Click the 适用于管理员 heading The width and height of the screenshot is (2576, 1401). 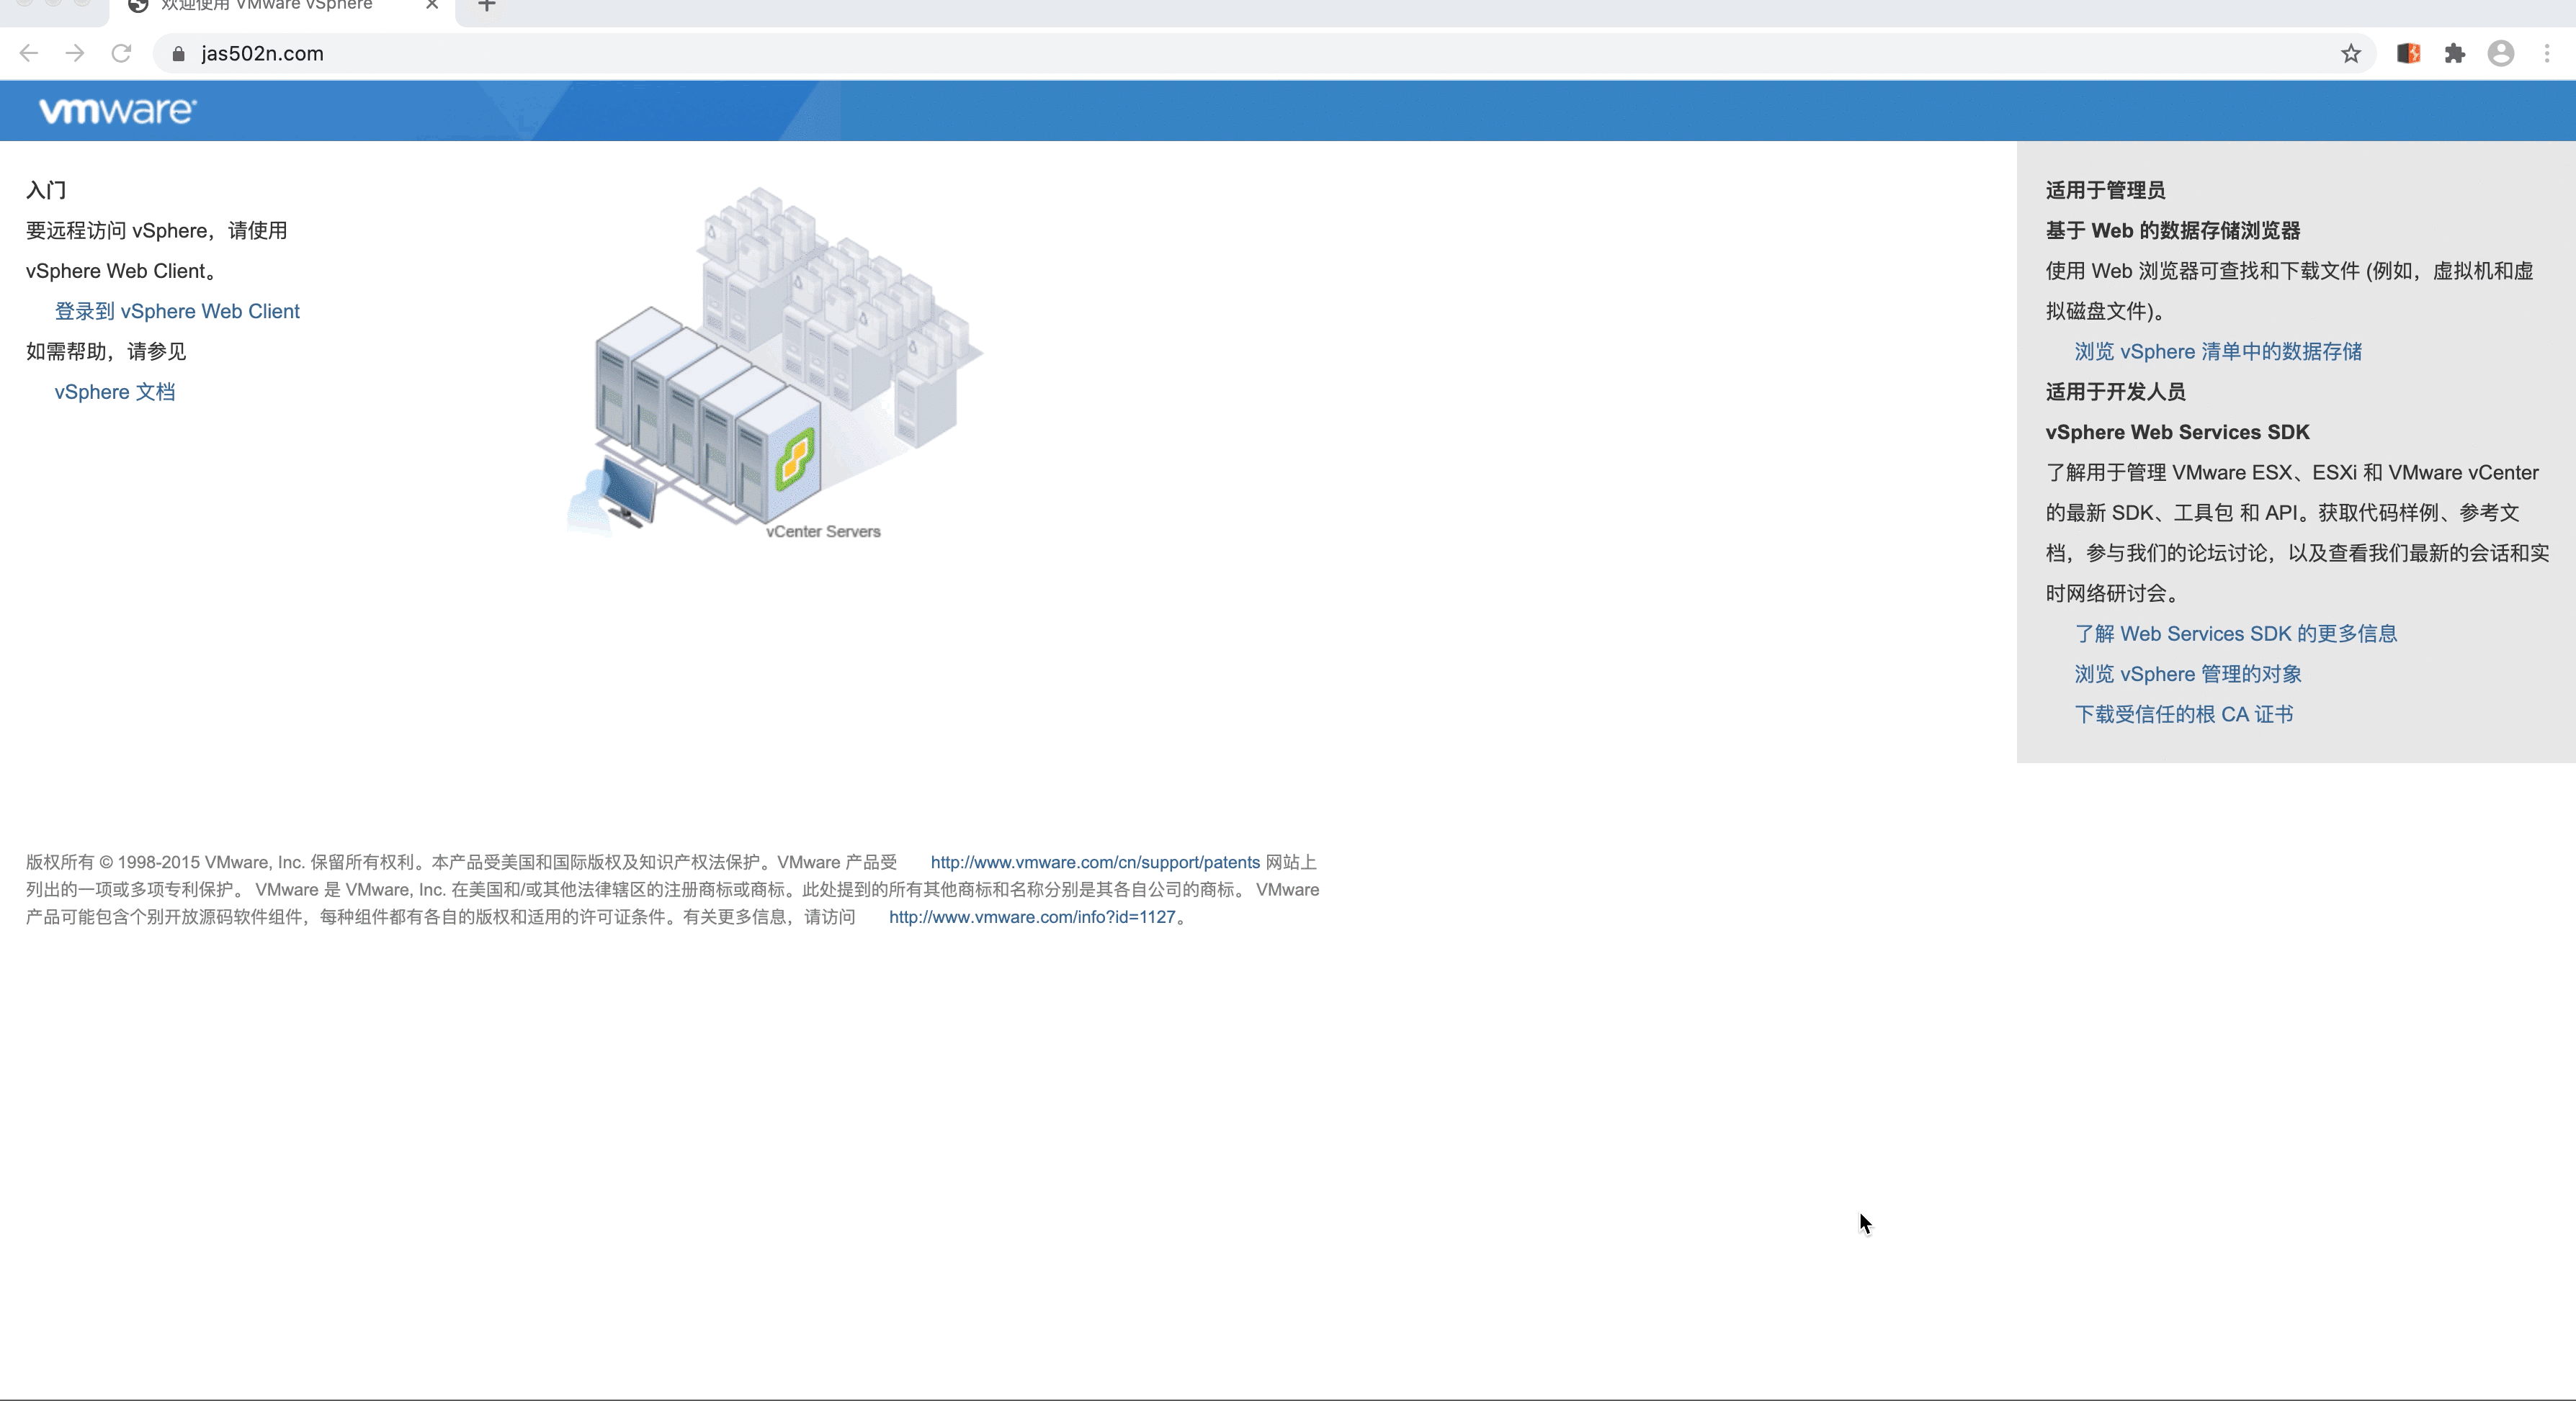point(2105,190)
